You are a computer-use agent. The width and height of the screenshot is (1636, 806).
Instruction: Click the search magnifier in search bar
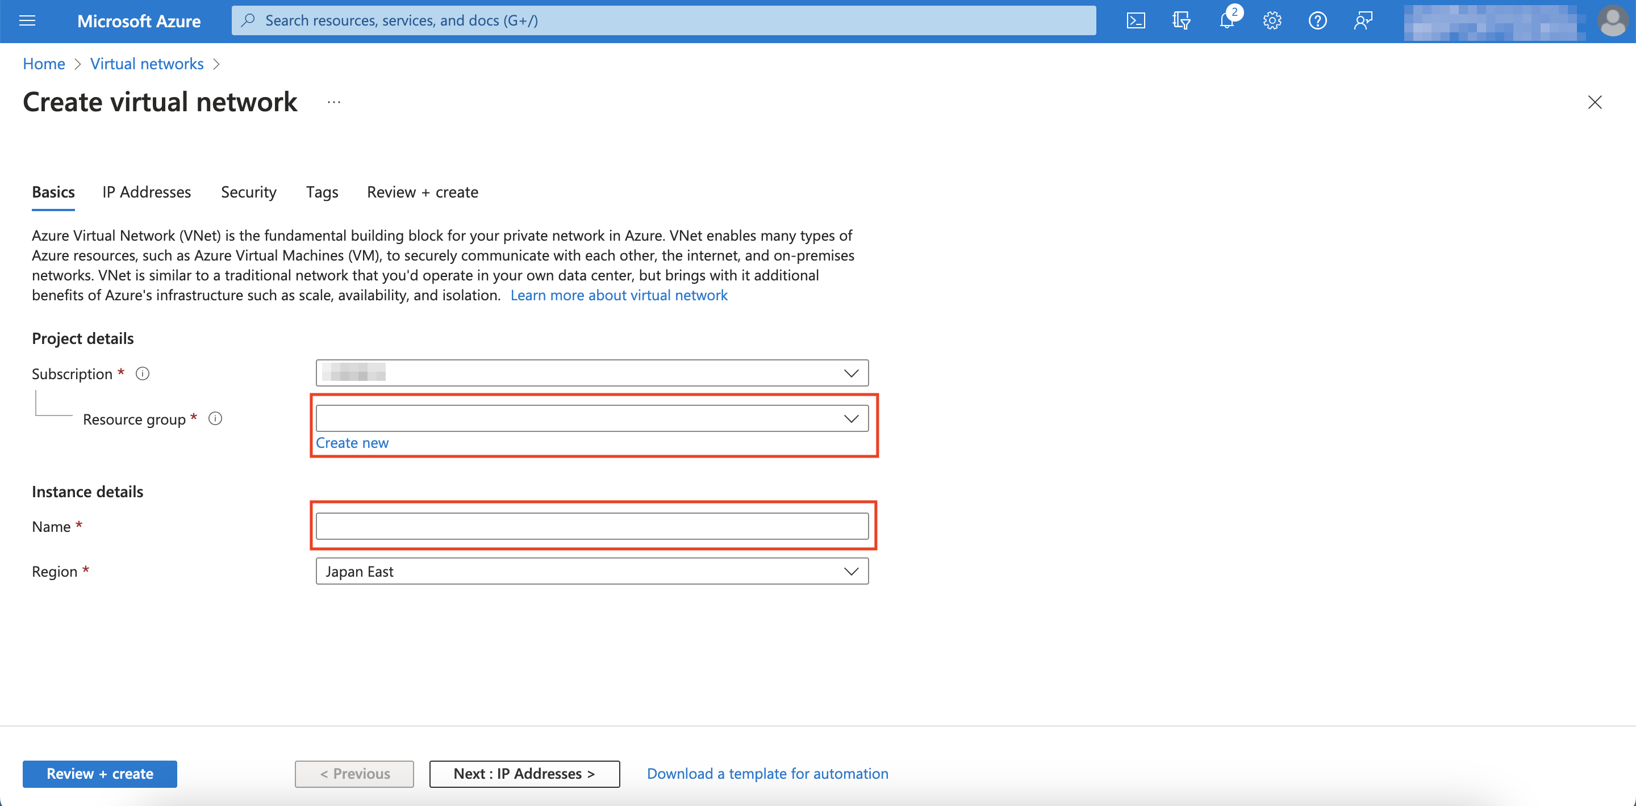pos(249,20)
